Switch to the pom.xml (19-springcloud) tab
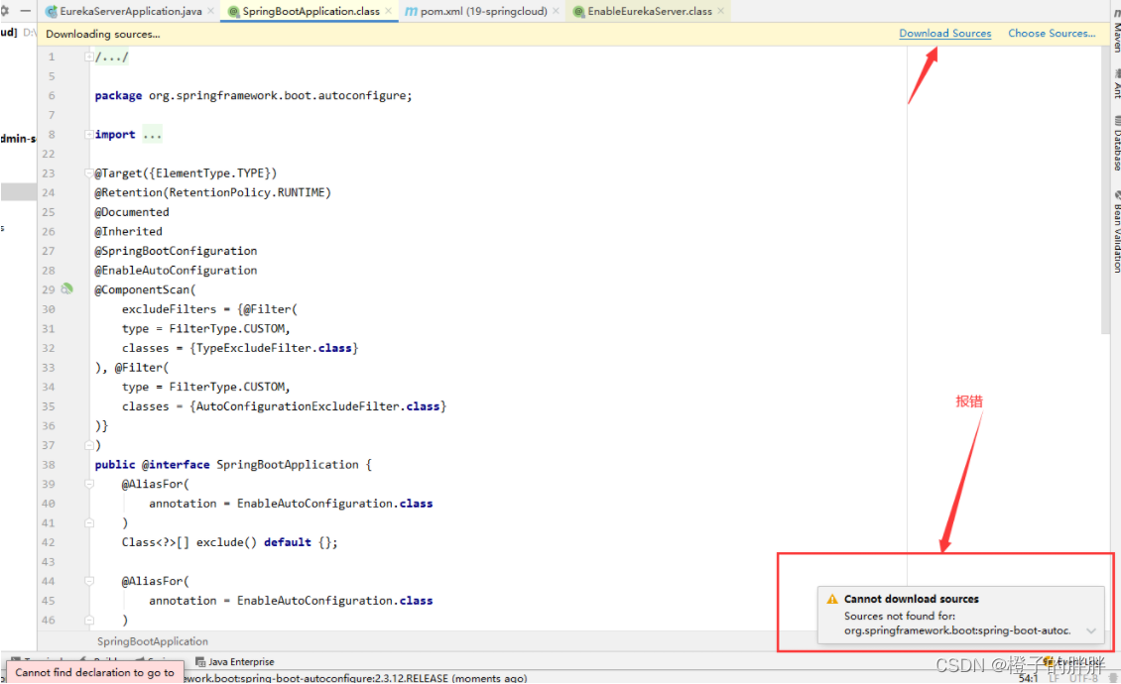The width and height of the screenshot is (1121, 684). (x=483, y=12)
